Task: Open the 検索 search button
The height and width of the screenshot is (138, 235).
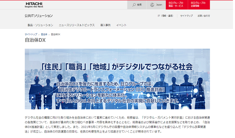Action: point(137,5)
